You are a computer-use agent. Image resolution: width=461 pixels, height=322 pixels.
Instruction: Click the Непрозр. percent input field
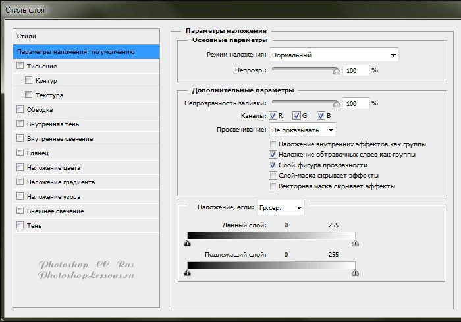coord(356,70)
